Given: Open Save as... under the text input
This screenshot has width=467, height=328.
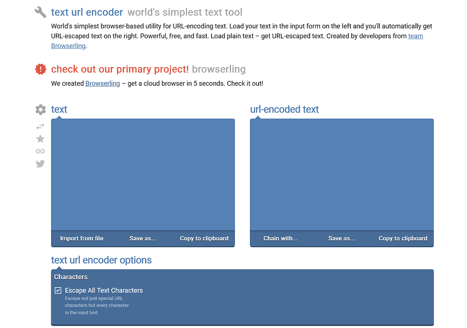Looking at the screenshot, I should pos(143,238).
